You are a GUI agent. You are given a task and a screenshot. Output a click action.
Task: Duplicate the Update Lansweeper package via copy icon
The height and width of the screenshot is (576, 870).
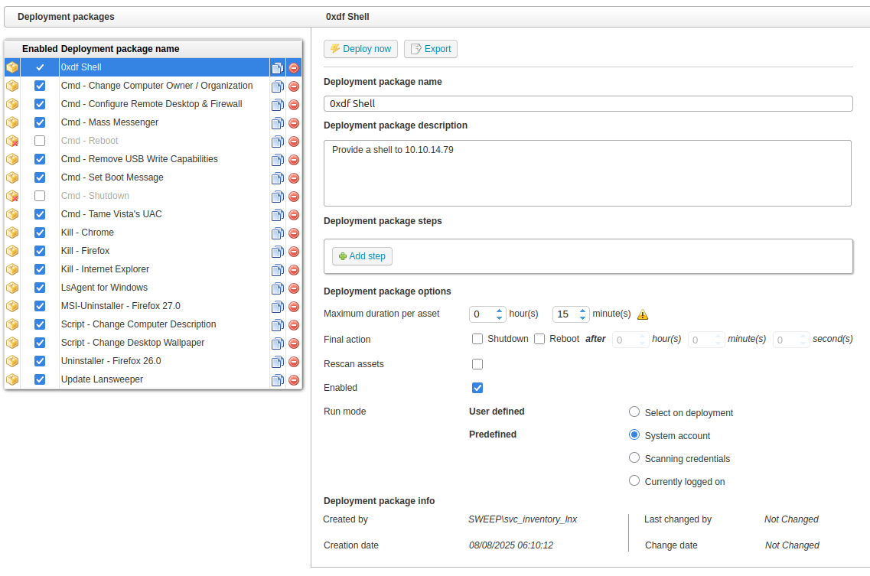277,380
